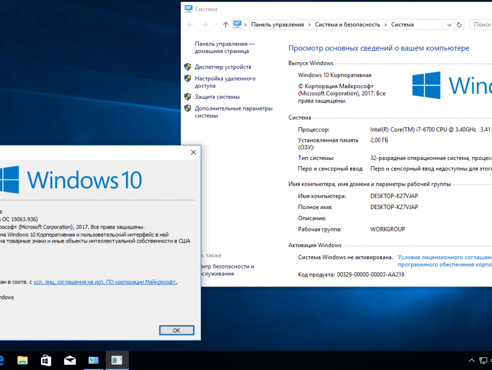This screenshot has height=370, width=492.
Task: Click the Windows 10 Корпоративная edition text
Action: (x=335, y=75)
